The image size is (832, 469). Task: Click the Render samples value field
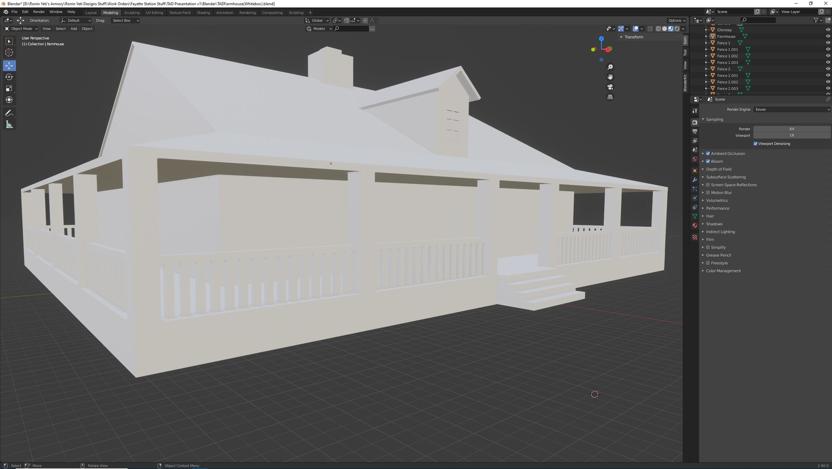(792, 129)
